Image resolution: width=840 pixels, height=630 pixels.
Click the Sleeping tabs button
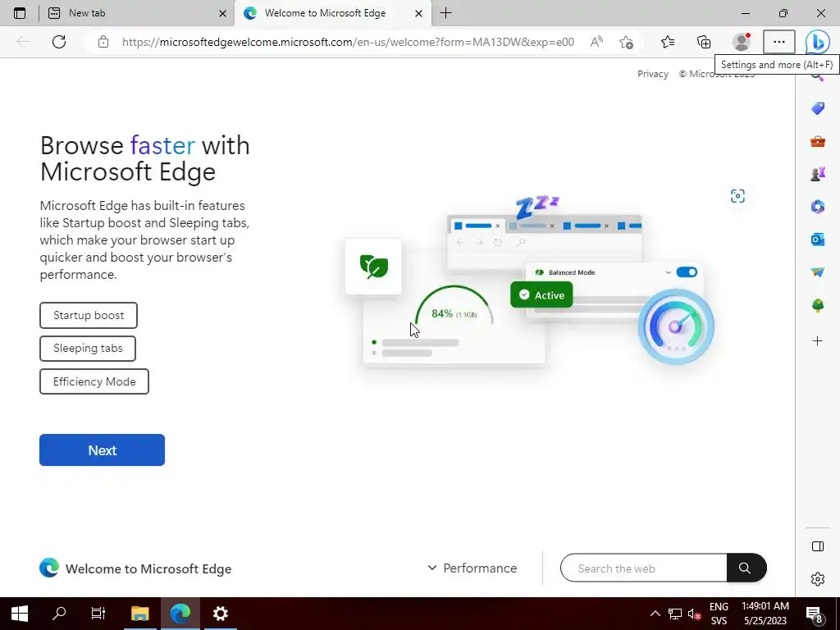(x=88, y=348)
